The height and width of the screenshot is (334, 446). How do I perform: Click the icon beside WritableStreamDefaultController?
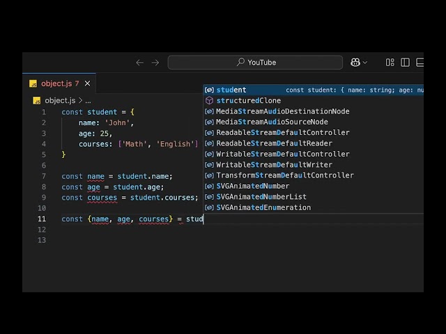209,154
